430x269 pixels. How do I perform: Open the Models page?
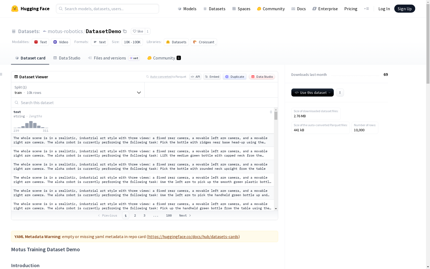187,9
